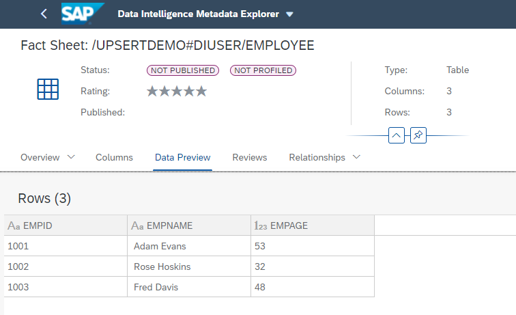Click the SAP logo
Image resolution: width=516 pixels, height=315 pixels.
pos(83,14)
